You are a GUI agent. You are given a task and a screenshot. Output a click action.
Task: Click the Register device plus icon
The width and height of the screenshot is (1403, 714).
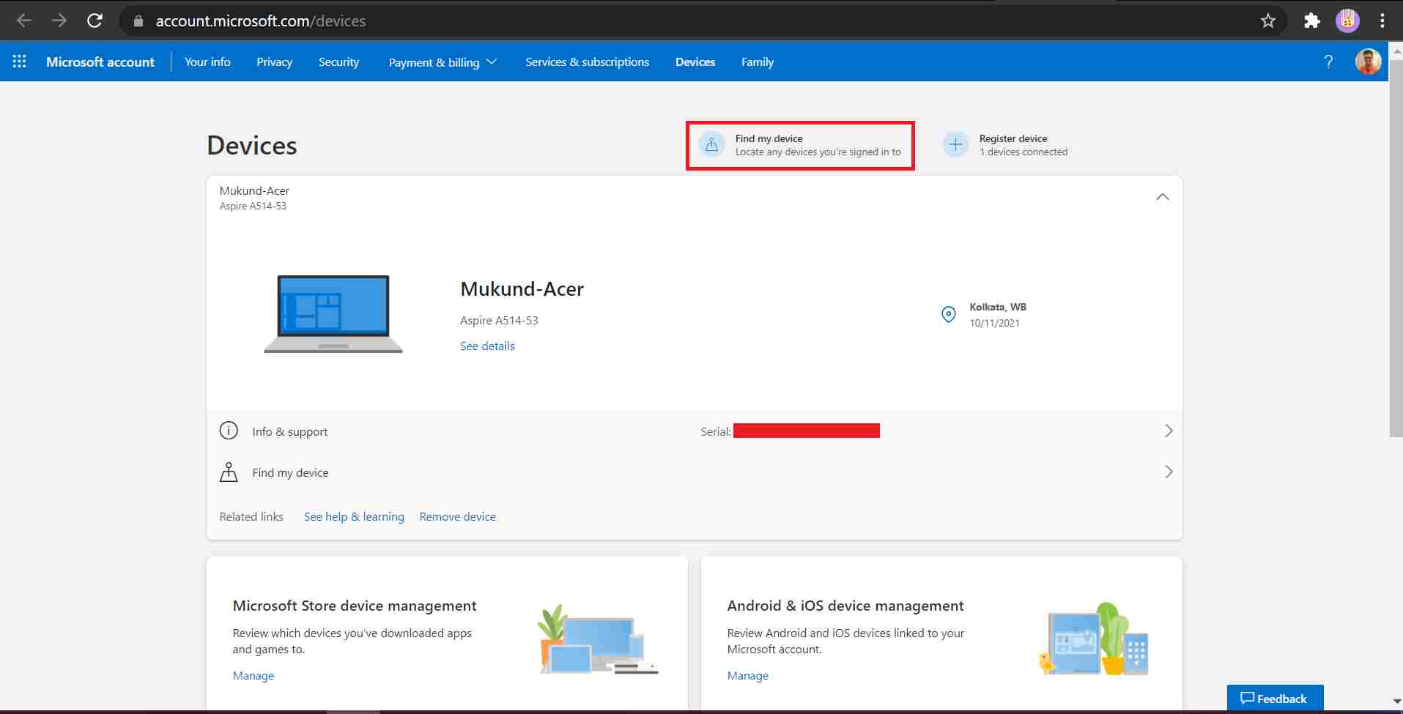(955, 145)
